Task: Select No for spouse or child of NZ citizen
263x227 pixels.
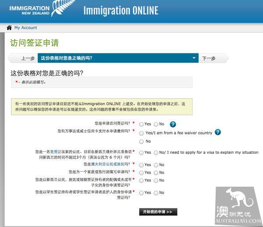Action: 156,181
